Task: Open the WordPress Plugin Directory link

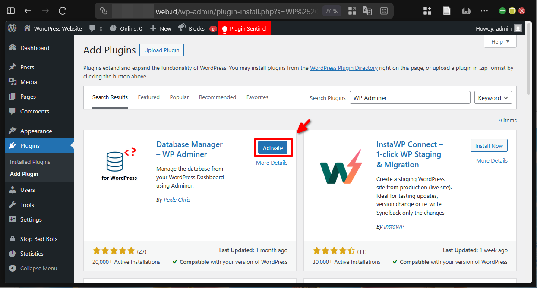Action: [x=344, y=68]
